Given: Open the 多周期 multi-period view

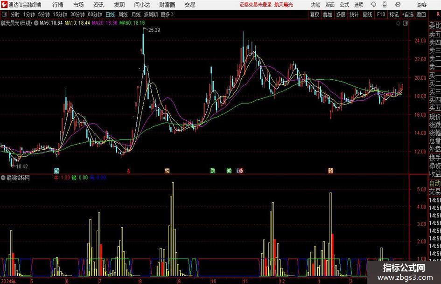Looking at the screenshot, I should (x=151, y=14).
